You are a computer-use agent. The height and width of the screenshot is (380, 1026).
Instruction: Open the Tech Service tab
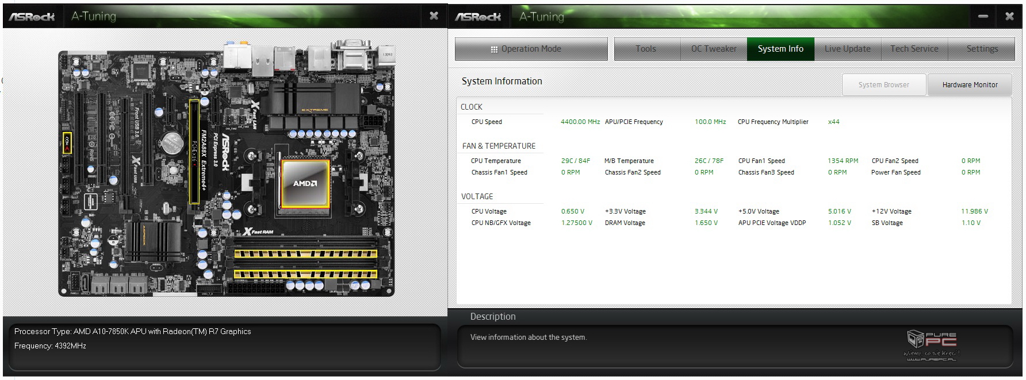pos(914,49)
